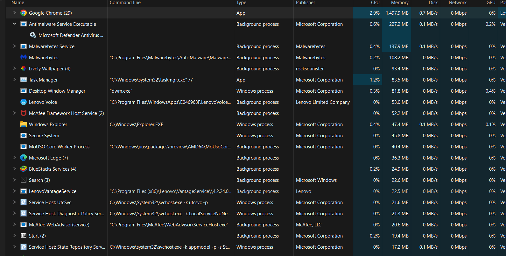Viewport: 506px width, 256px height.
Task: Click the Service Host: State Repository icon
Action: (24, 247)
